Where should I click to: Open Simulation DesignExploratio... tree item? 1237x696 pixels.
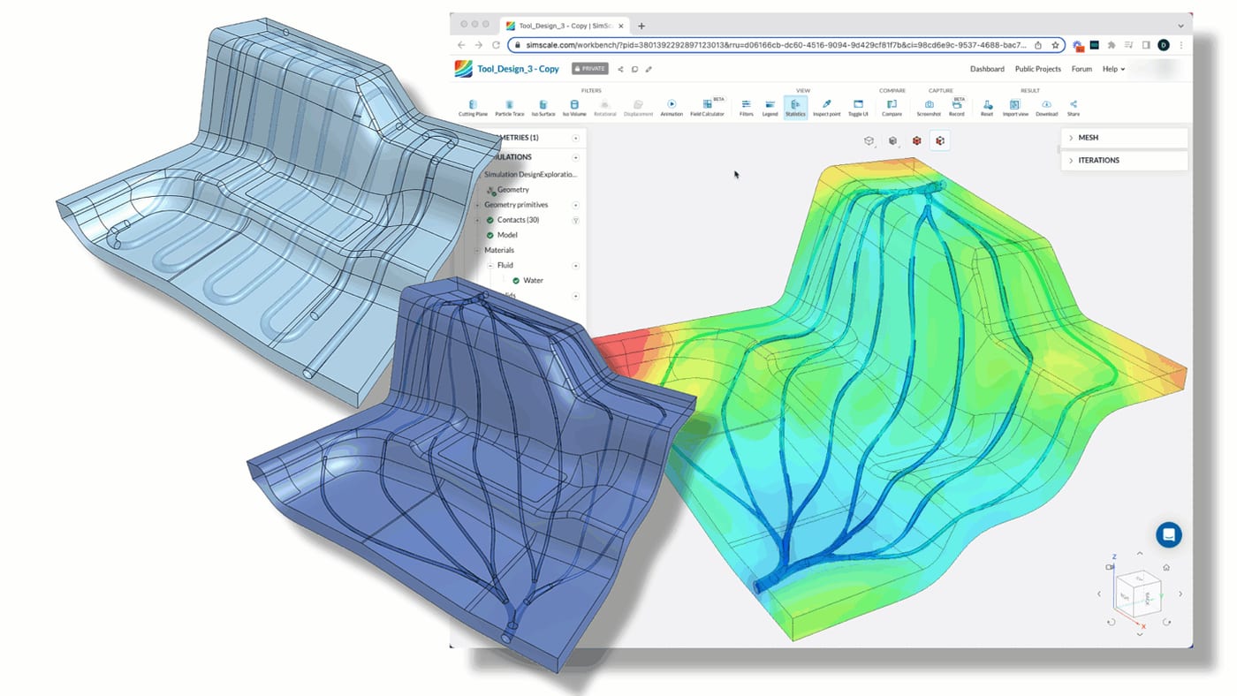coord(530,175)
